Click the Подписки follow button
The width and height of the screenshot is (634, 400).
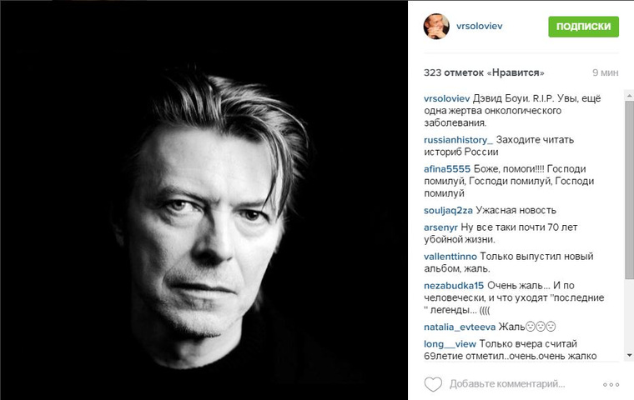click(x=583, y=27)
